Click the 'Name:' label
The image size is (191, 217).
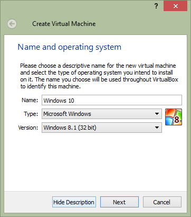point(30,100)
